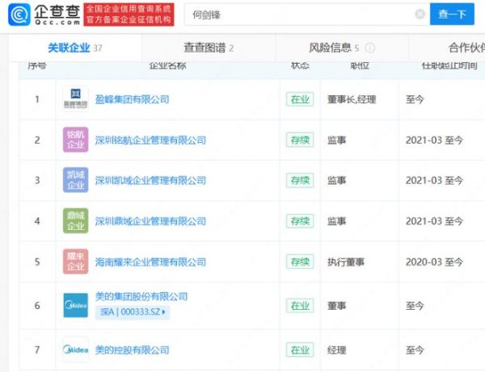
Task: Expand the 深A 000333.SZ stock tag arrow
Action: coord(164,311)
